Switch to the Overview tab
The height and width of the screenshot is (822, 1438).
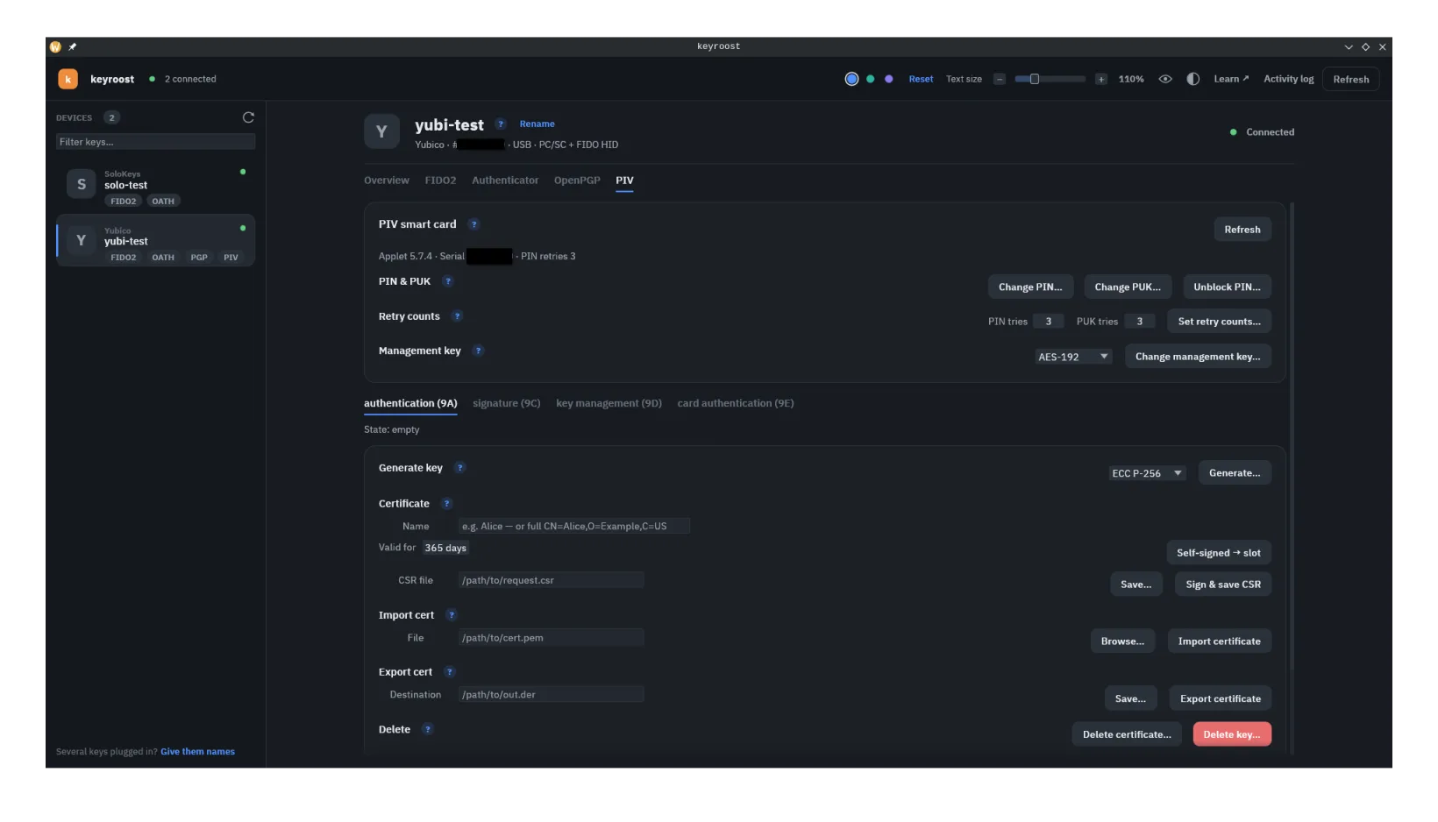click(387, 181)
